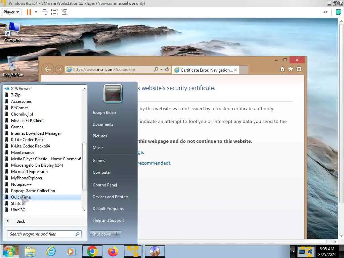344x258 pixels.
Task: Refresh the Internet Explorer page
Action: coord(167,69)
